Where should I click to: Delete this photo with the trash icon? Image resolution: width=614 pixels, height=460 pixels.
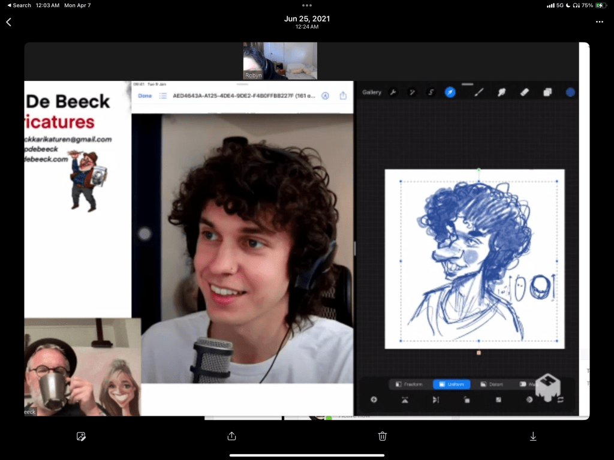click(x=383, y=437)
